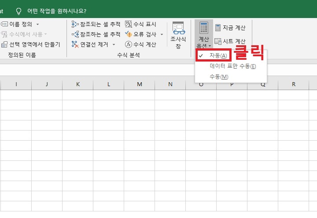Click the 지금 계산 label
The image size is (317, 218).
(234, 28)
